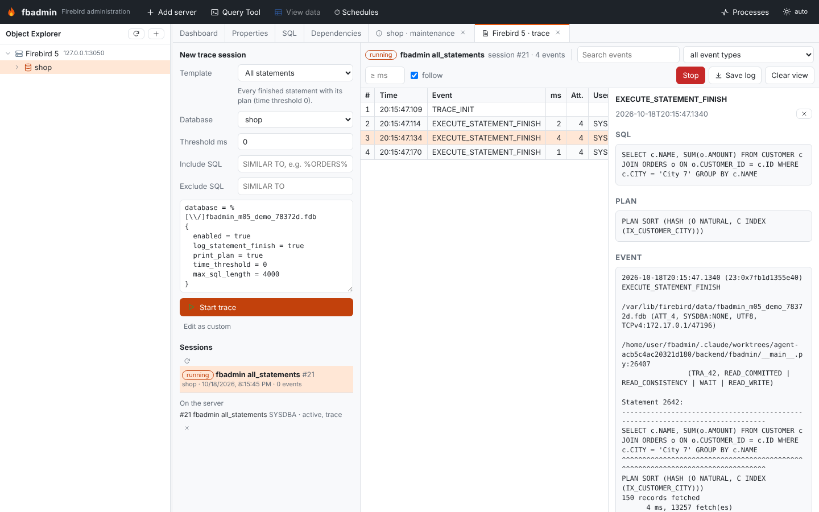Screen dimensions: 819x512
Task: Open the Template dropdown
Action: coord(295,73)
